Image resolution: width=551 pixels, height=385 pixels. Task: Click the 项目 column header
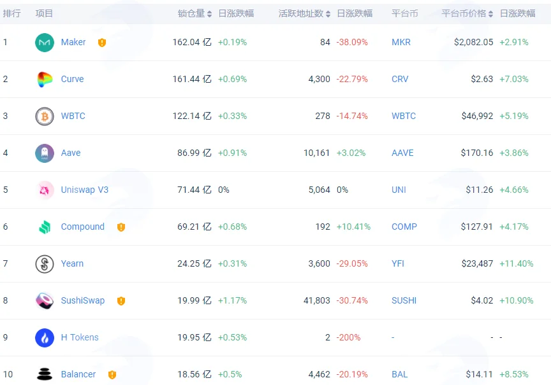(x=44, y=13)
